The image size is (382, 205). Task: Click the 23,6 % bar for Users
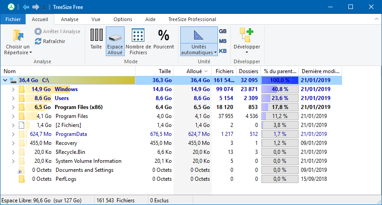click(280, 98)
